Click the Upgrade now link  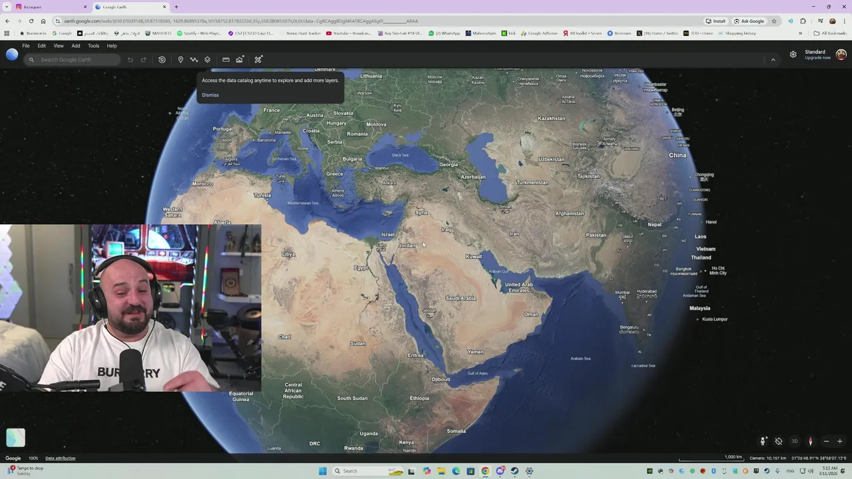tap(817, 58)
